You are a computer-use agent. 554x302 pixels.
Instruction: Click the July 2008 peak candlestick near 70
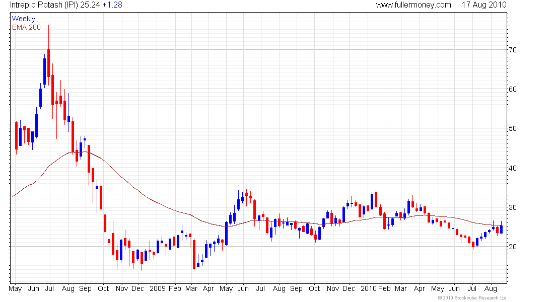tap(48, 63)
